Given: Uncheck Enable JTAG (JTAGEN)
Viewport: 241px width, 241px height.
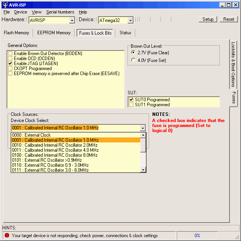Looking at the screenshot, I should (x=10, y=64).
